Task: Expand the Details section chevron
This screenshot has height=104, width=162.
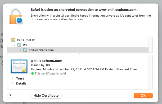Action: [x=12, y=83]
